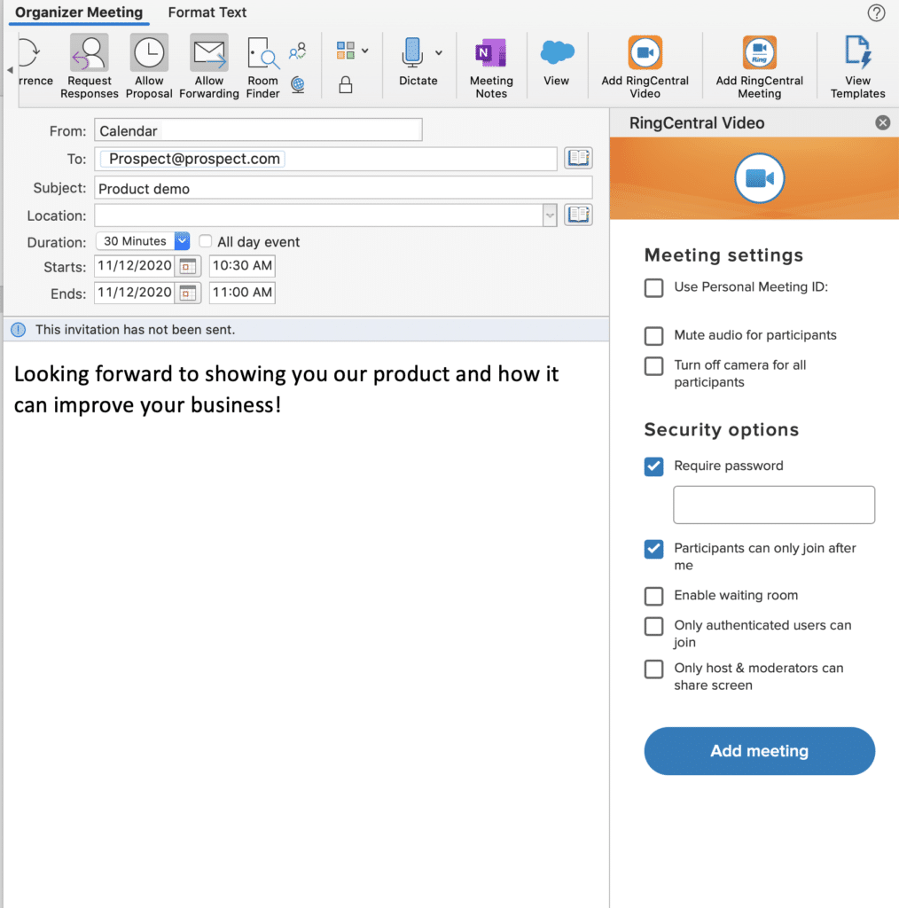The width and height of the screenshot is (899, 908).
Task: Click the Allow Proposal clock icon
Action: [x=149, y=54]
